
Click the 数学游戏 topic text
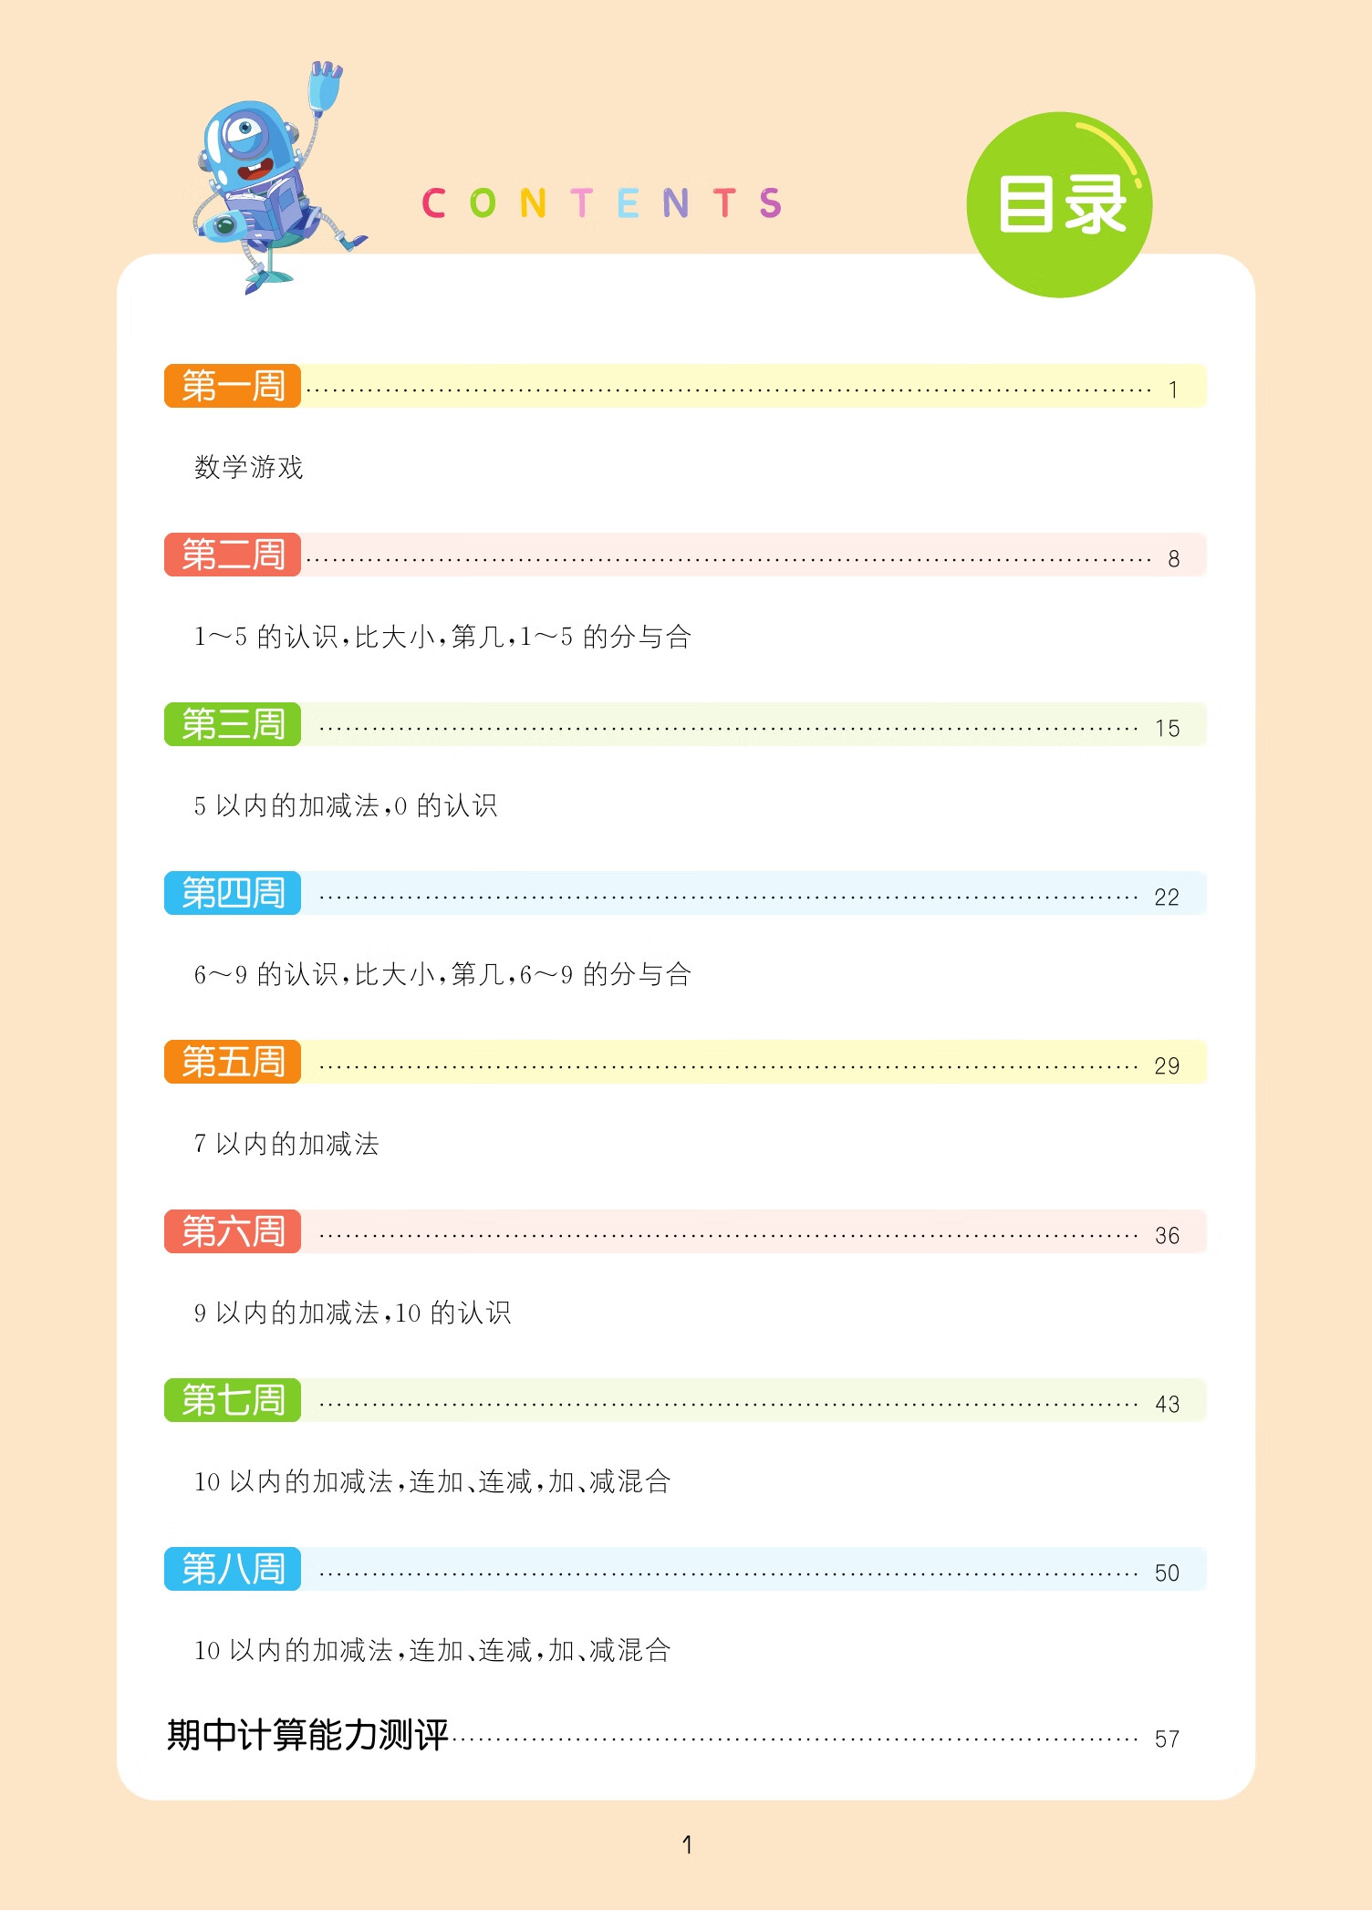[x=248, y=467]
